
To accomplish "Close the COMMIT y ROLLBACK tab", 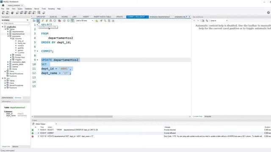I will click(147, 17).
